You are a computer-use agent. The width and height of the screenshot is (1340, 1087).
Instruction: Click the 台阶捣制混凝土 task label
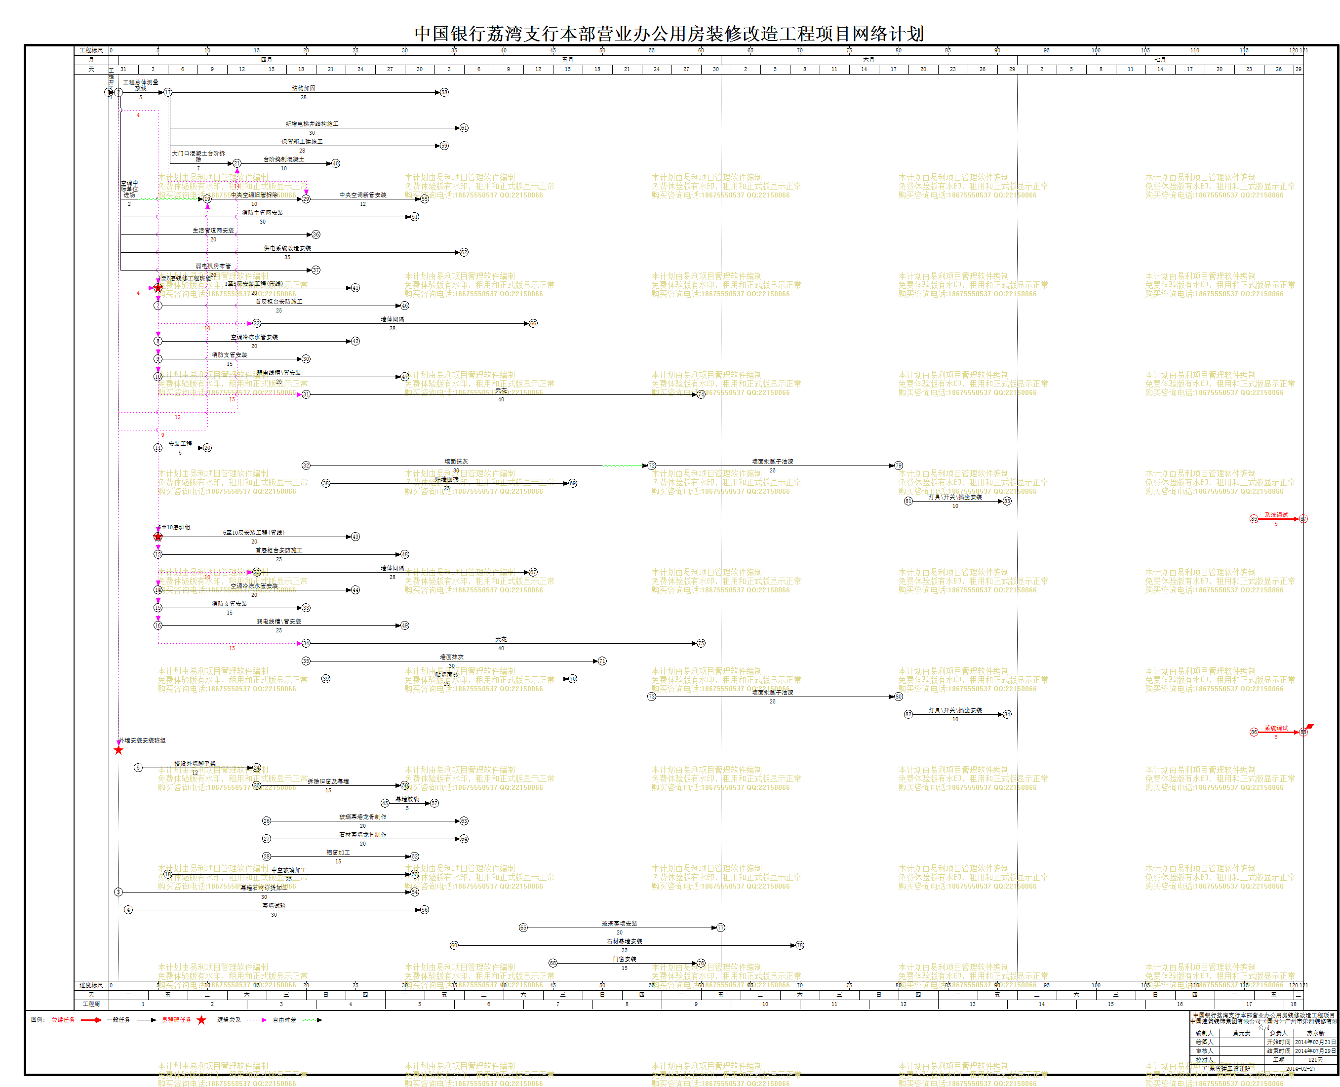point(284,159)
